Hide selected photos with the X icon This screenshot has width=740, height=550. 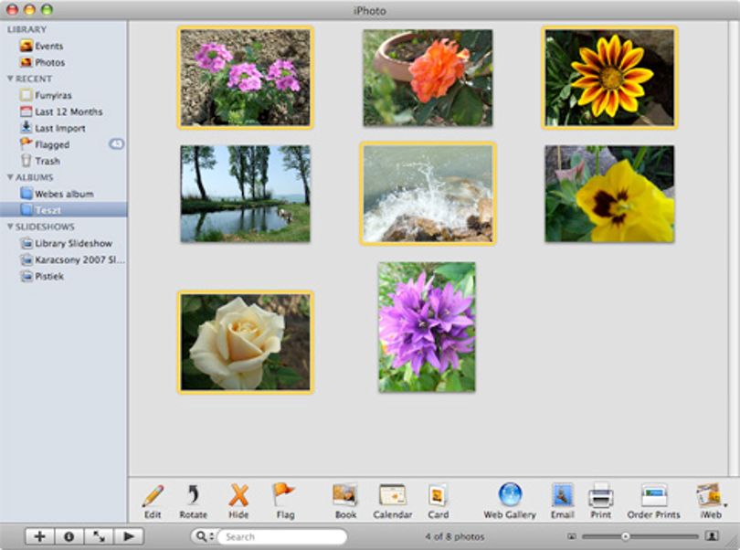238,496
